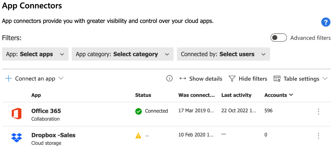The image size is (334, 149).
Task: Sort by the Accounts column arrow
Action: pos(291,95)
